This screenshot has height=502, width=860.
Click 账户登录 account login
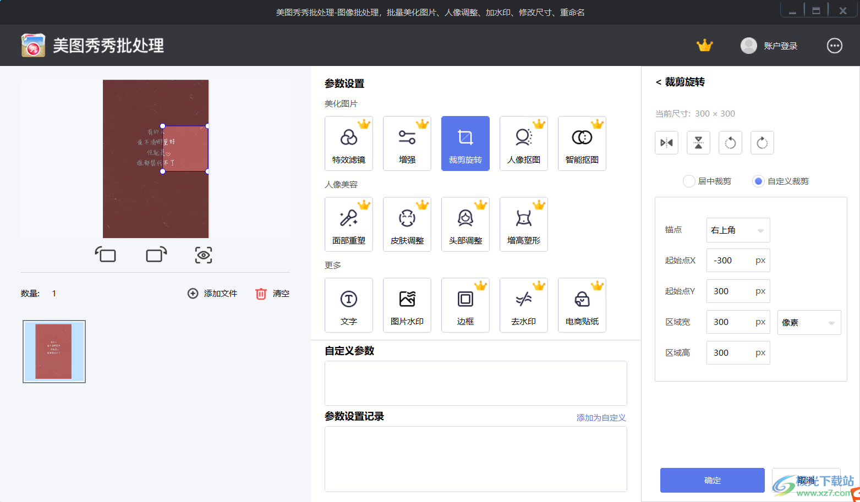pos(781,46)
